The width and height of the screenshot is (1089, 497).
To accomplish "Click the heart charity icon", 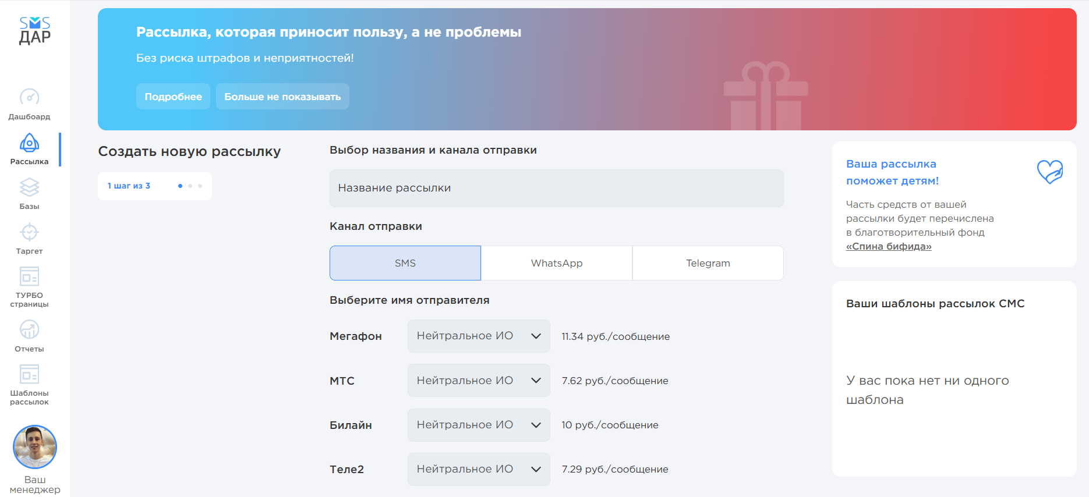I will click(1050, 172).
